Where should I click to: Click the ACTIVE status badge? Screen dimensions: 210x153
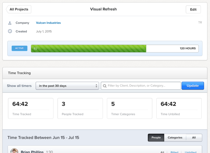click(19, 48)
